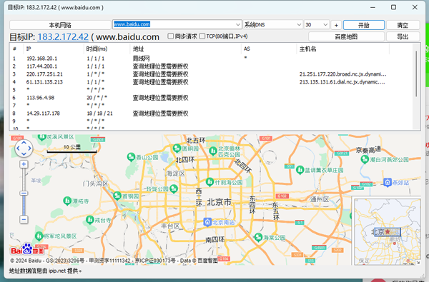This screenshot has width=429, height=282.
Task: Open the 183.2.172.42 target IP link
Action: point(63,37)
